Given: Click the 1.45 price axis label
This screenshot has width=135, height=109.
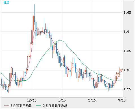Looking at the screenshot, I should tap(127, 12).
